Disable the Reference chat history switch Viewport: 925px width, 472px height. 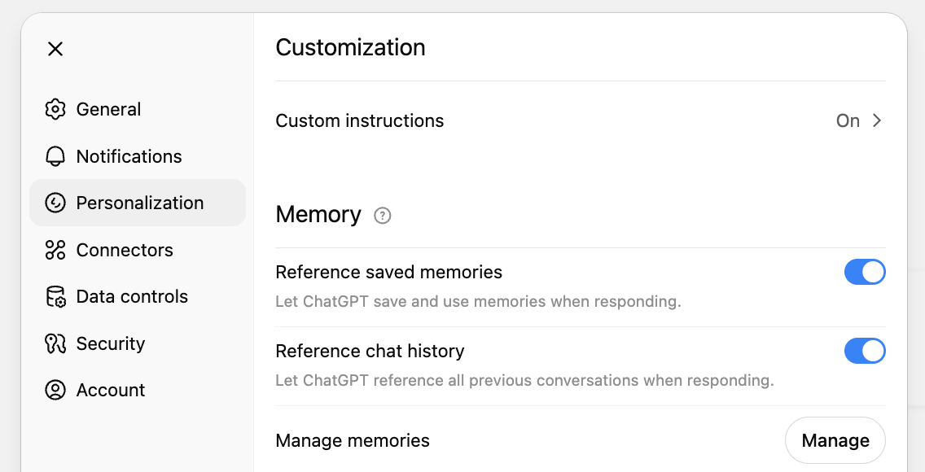point(864,351)
